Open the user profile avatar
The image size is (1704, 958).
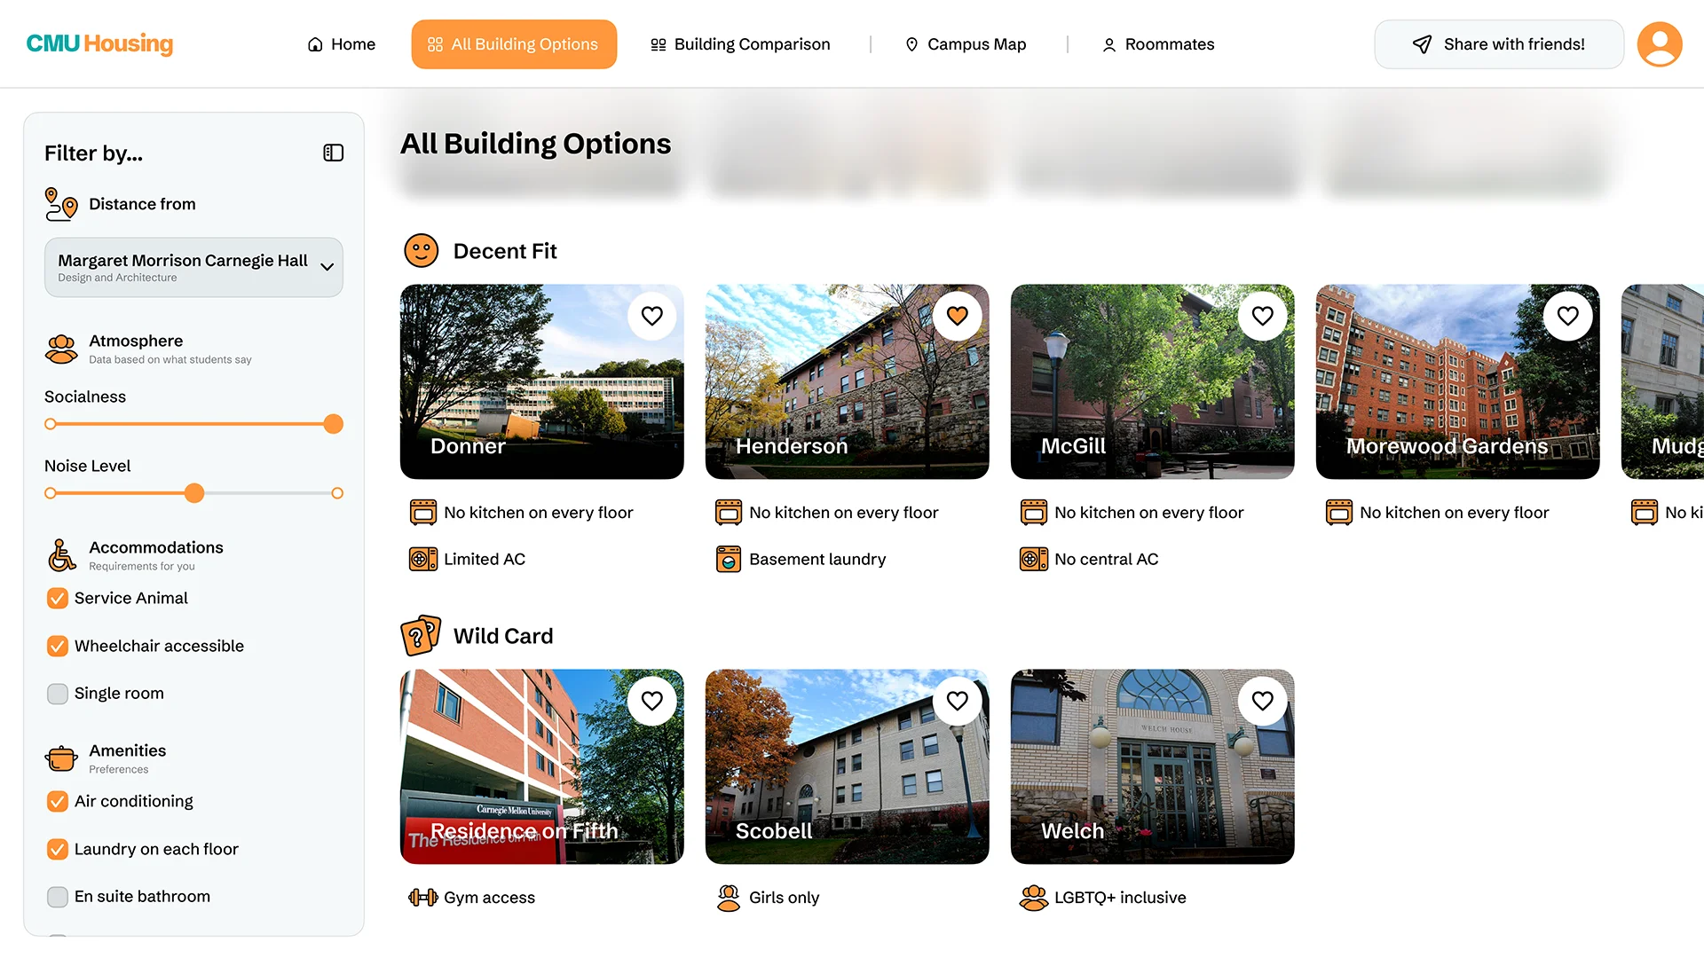point(1660,44)
